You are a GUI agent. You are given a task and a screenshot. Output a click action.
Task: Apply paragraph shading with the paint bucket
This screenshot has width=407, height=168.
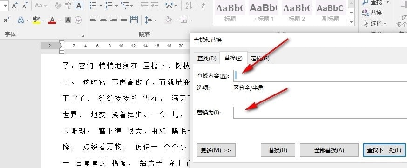pyautogui.click(x=169, y=20)
